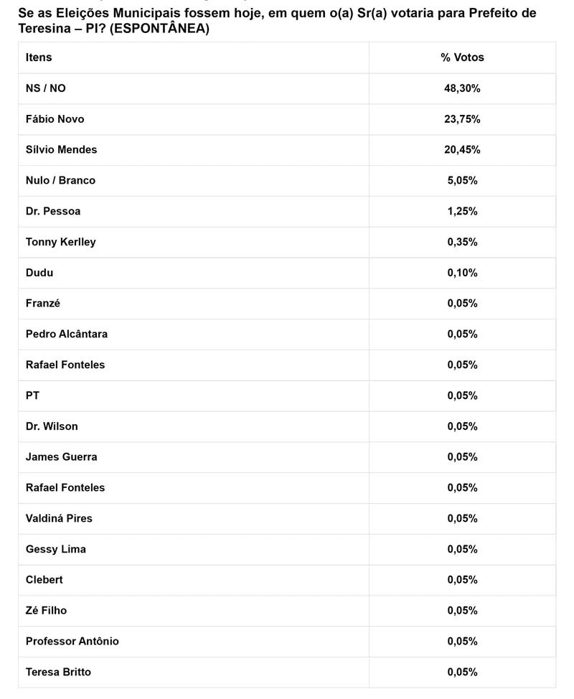Click the 20,45% vote percentage
This screenshot has width=574, height=699.
tap(462, 150)
